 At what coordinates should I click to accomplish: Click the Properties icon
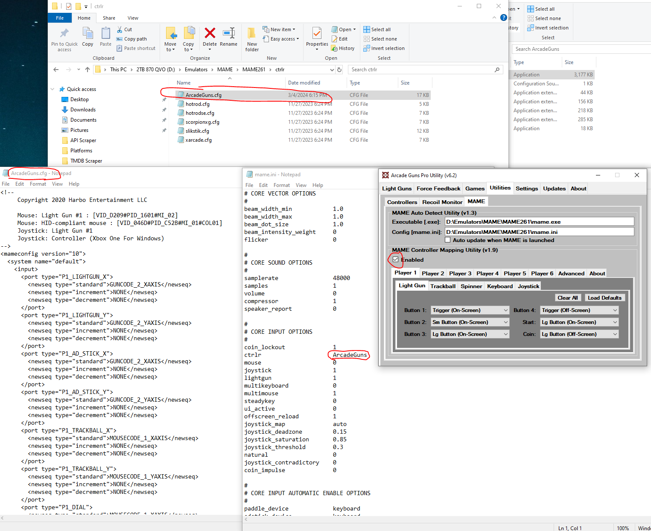[x=317, y=33]
